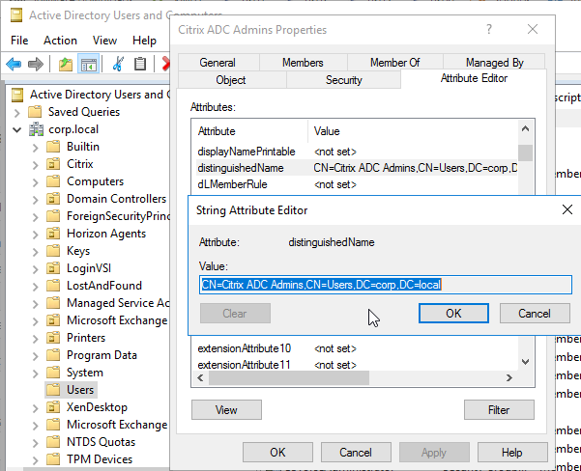Select the displayNamePrintable attribute row

coord(357,152)
